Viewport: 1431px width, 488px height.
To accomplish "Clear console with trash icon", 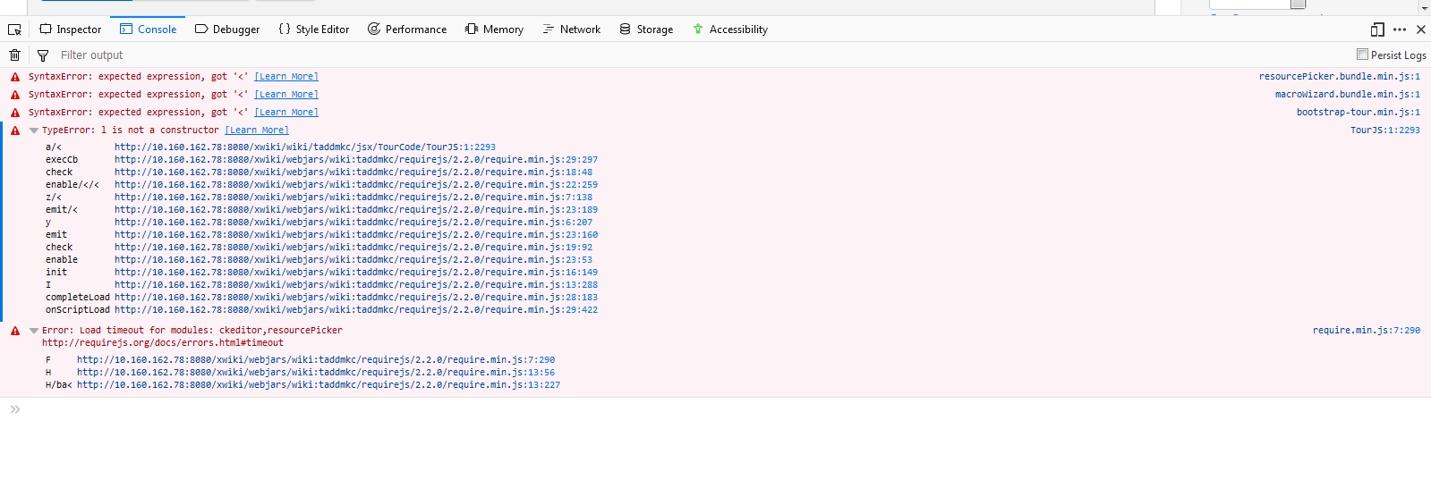I will 14,55.
